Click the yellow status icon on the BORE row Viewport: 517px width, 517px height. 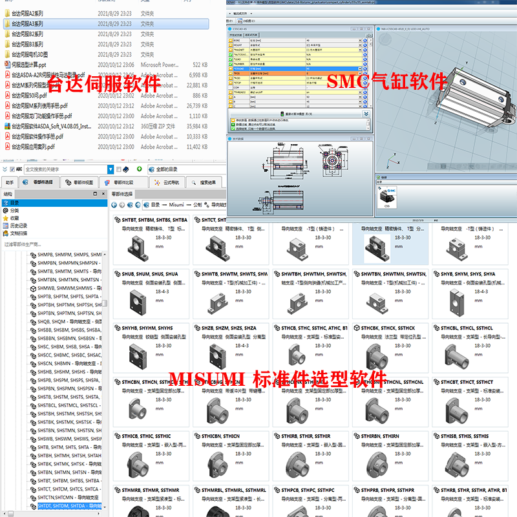[x=231, y=41]
